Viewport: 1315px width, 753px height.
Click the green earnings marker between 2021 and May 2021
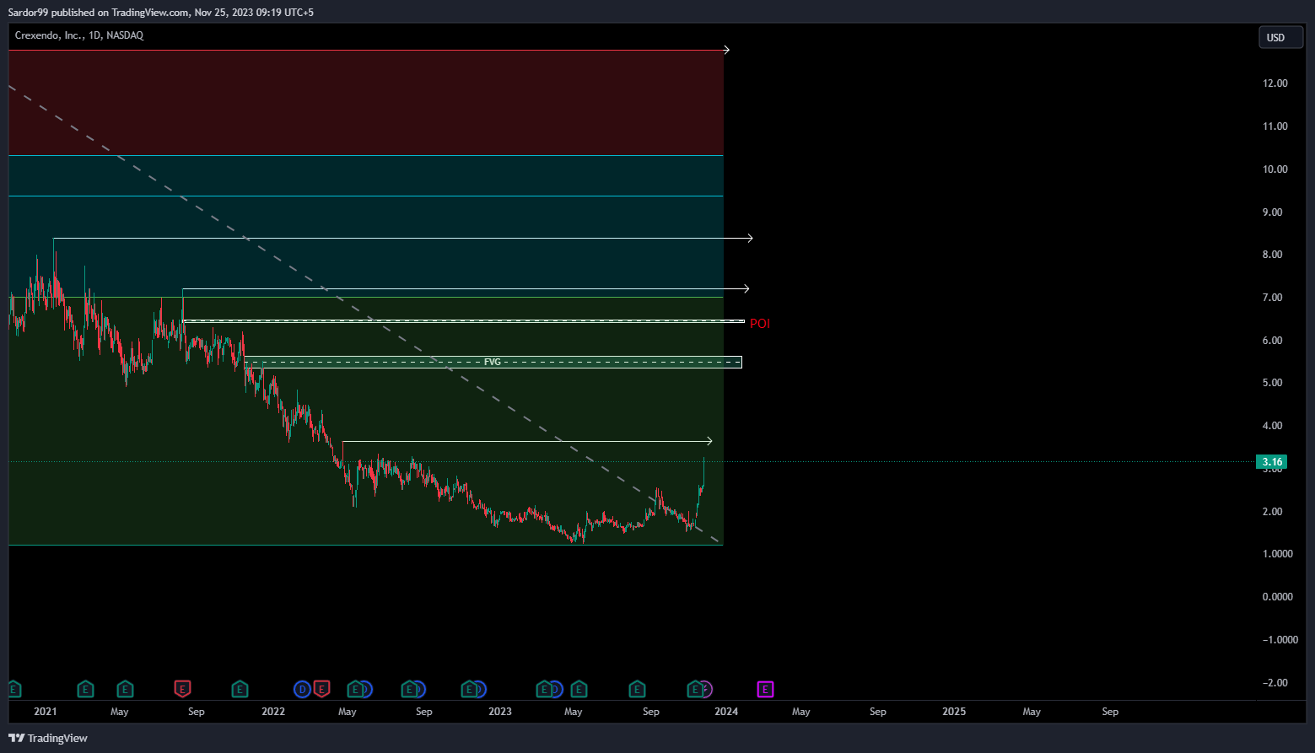pyautogui.click(x=85, y=690)
